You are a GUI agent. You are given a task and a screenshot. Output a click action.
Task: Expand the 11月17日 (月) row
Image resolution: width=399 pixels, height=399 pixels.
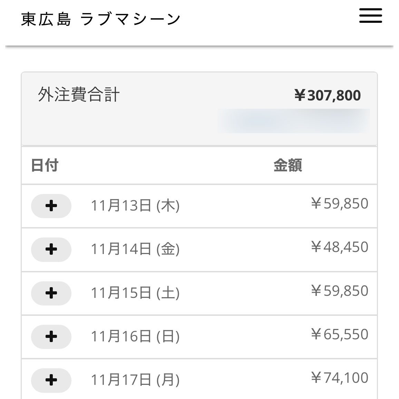51,380
